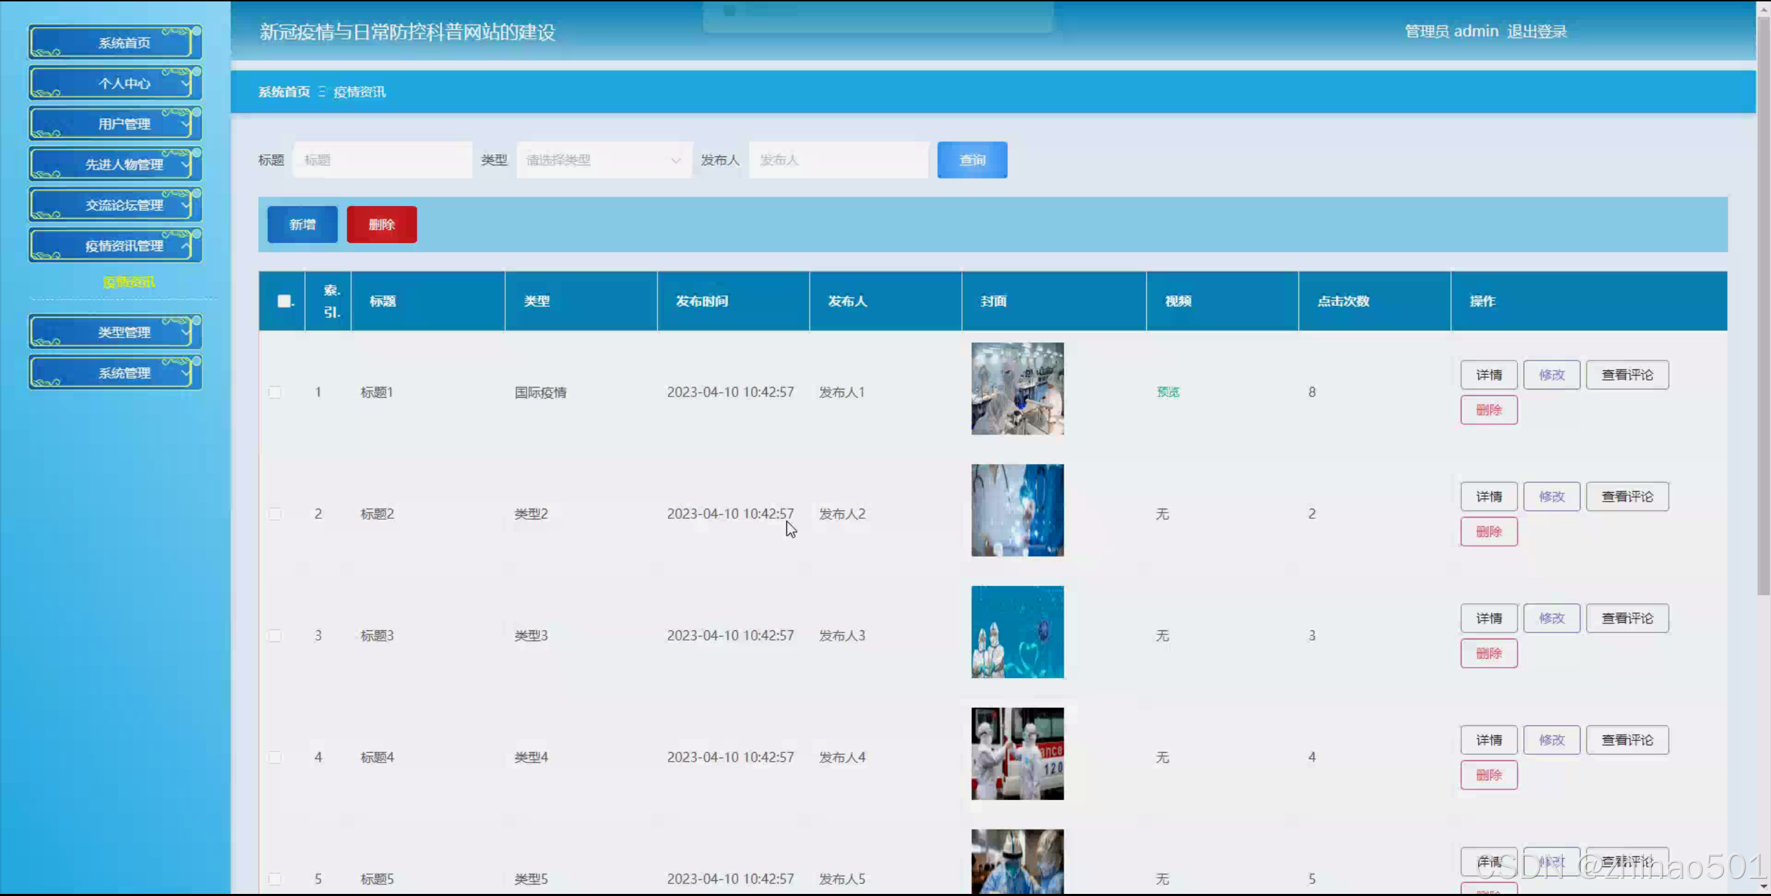Go to 系统首页 in the sidebar
Screen dimensions: 1771x896
pyautogui.click(x=124, y=43)
